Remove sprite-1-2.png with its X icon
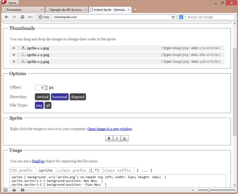238x194 pixels. (x=14, y=55)
